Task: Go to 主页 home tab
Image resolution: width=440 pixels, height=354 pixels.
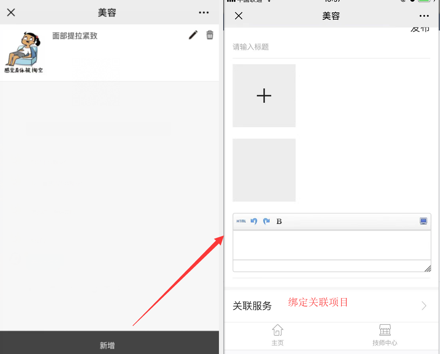Action: pos(277,335)
